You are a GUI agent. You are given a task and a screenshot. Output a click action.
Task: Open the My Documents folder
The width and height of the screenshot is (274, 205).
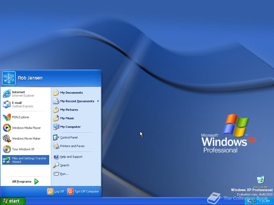76,93
